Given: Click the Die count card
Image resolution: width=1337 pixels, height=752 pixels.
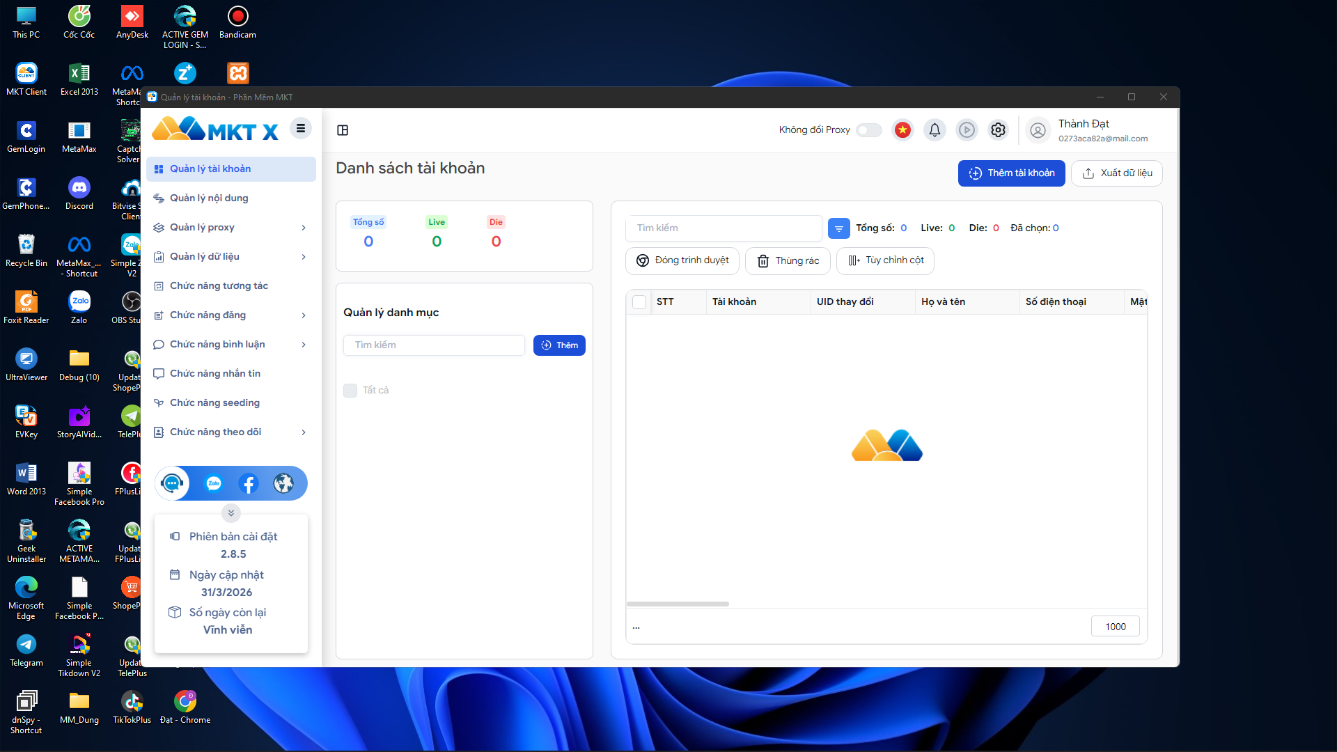Looking at the screenshot, I should coord(496,233).
